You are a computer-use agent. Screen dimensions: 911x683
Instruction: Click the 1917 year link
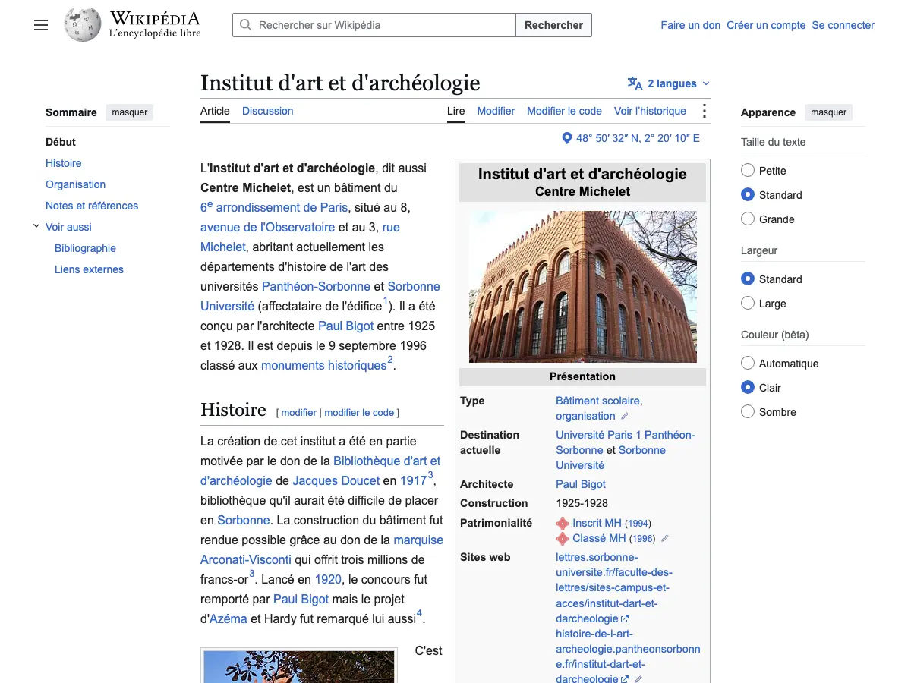point(413,480)
